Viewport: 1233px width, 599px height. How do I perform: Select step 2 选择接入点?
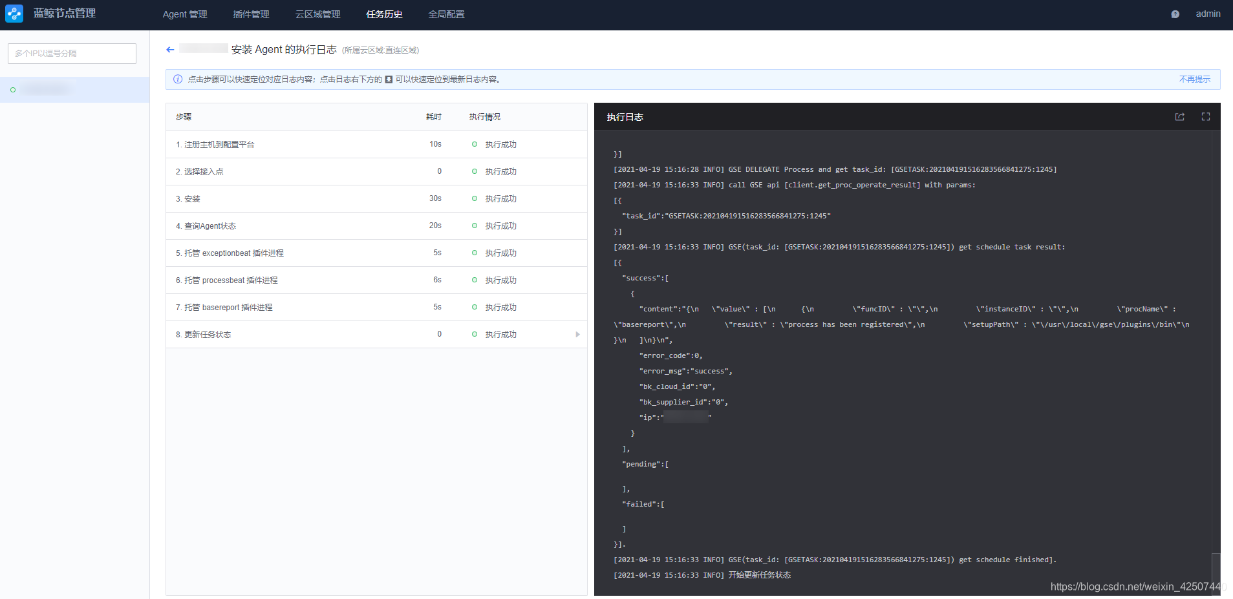point(376,172)
